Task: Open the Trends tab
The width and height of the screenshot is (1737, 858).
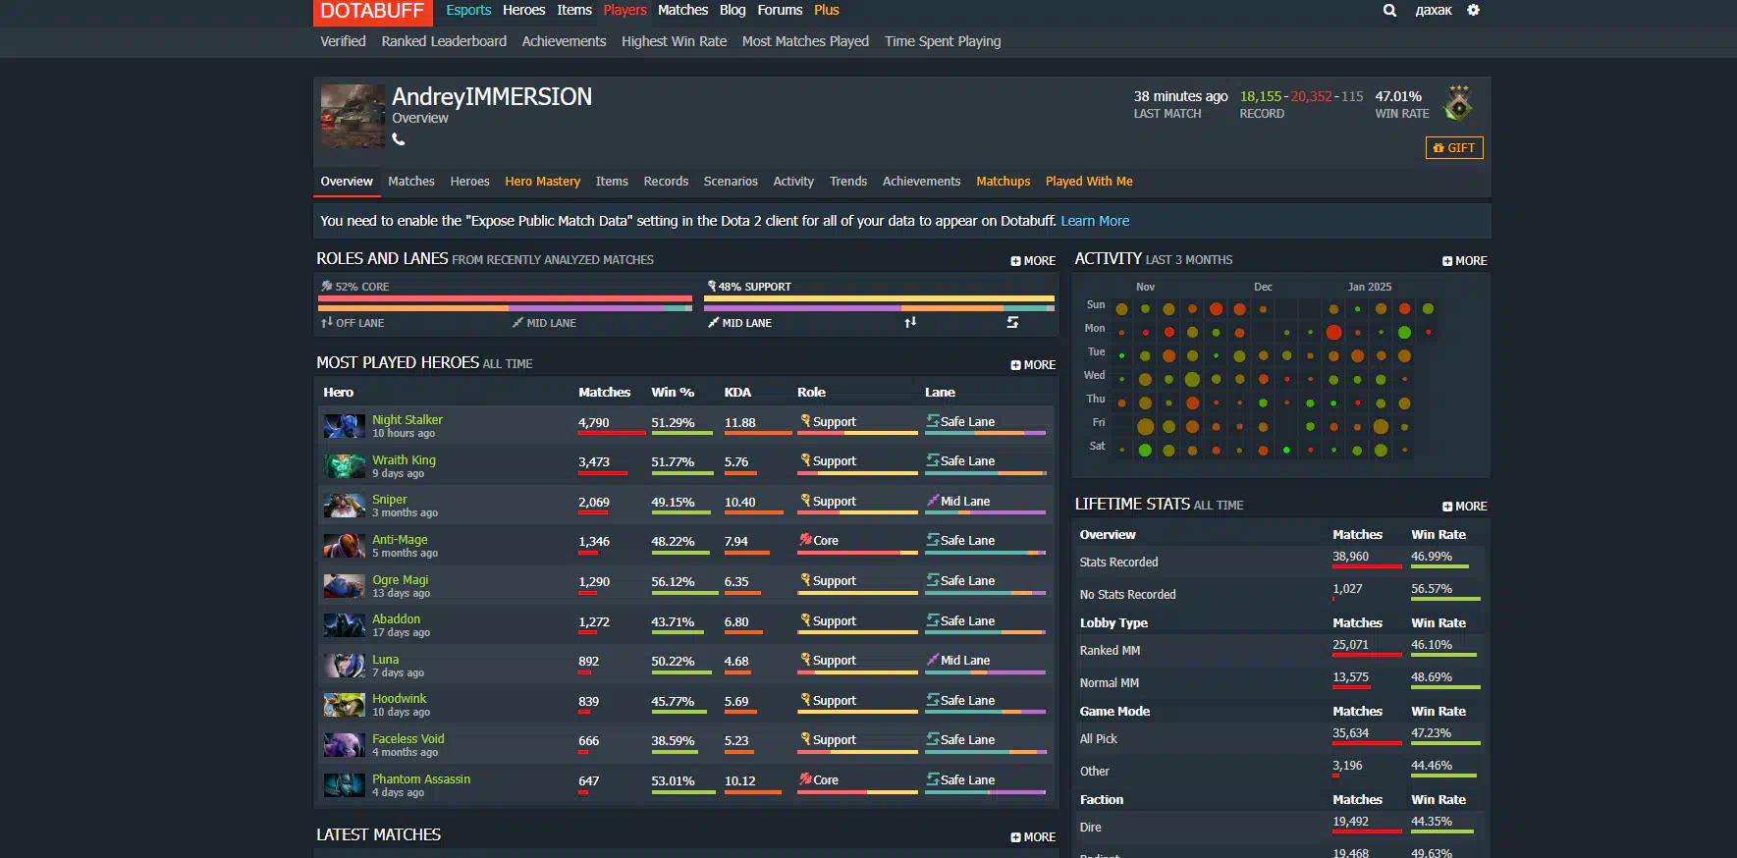Action: [x=848, y=182]
